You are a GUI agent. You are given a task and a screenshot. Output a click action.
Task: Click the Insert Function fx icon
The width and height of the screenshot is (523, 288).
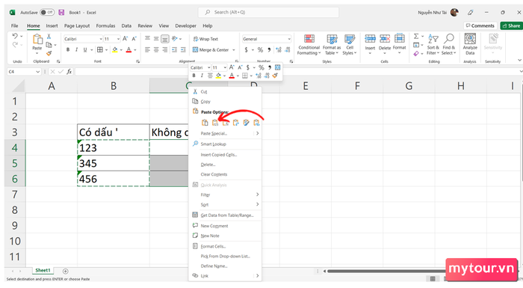tap(69, 72)
